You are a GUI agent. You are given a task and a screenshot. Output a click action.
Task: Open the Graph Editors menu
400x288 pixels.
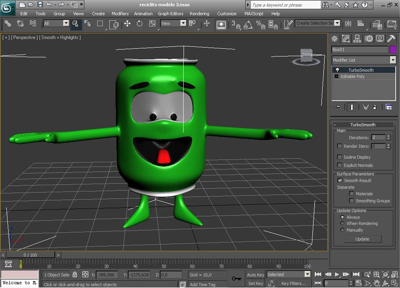tap(170, 14)
